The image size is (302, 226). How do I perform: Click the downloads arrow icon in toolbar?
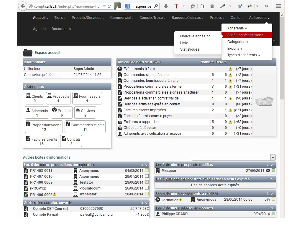[x=166, y=6]
